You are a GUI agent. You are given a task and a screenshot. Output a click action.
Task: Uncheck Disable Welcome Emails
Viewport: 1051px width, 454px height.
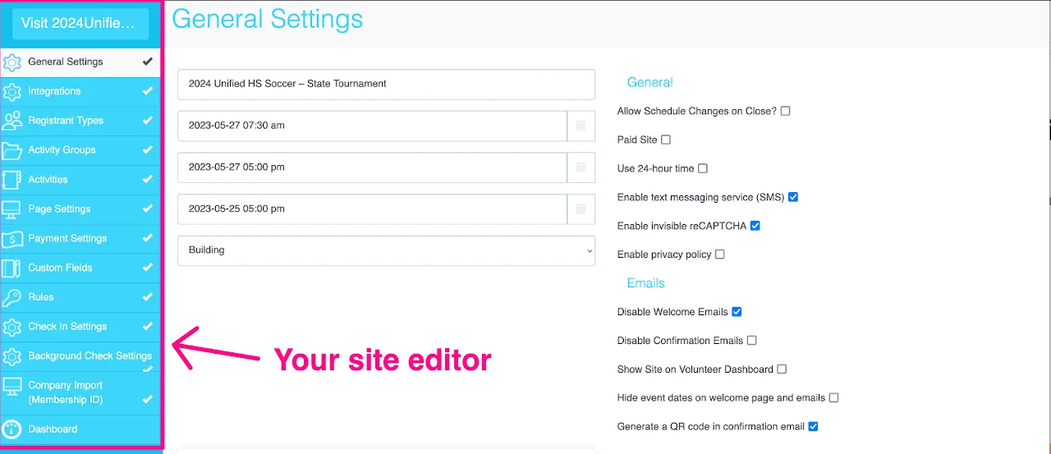[x=737, y=312]
